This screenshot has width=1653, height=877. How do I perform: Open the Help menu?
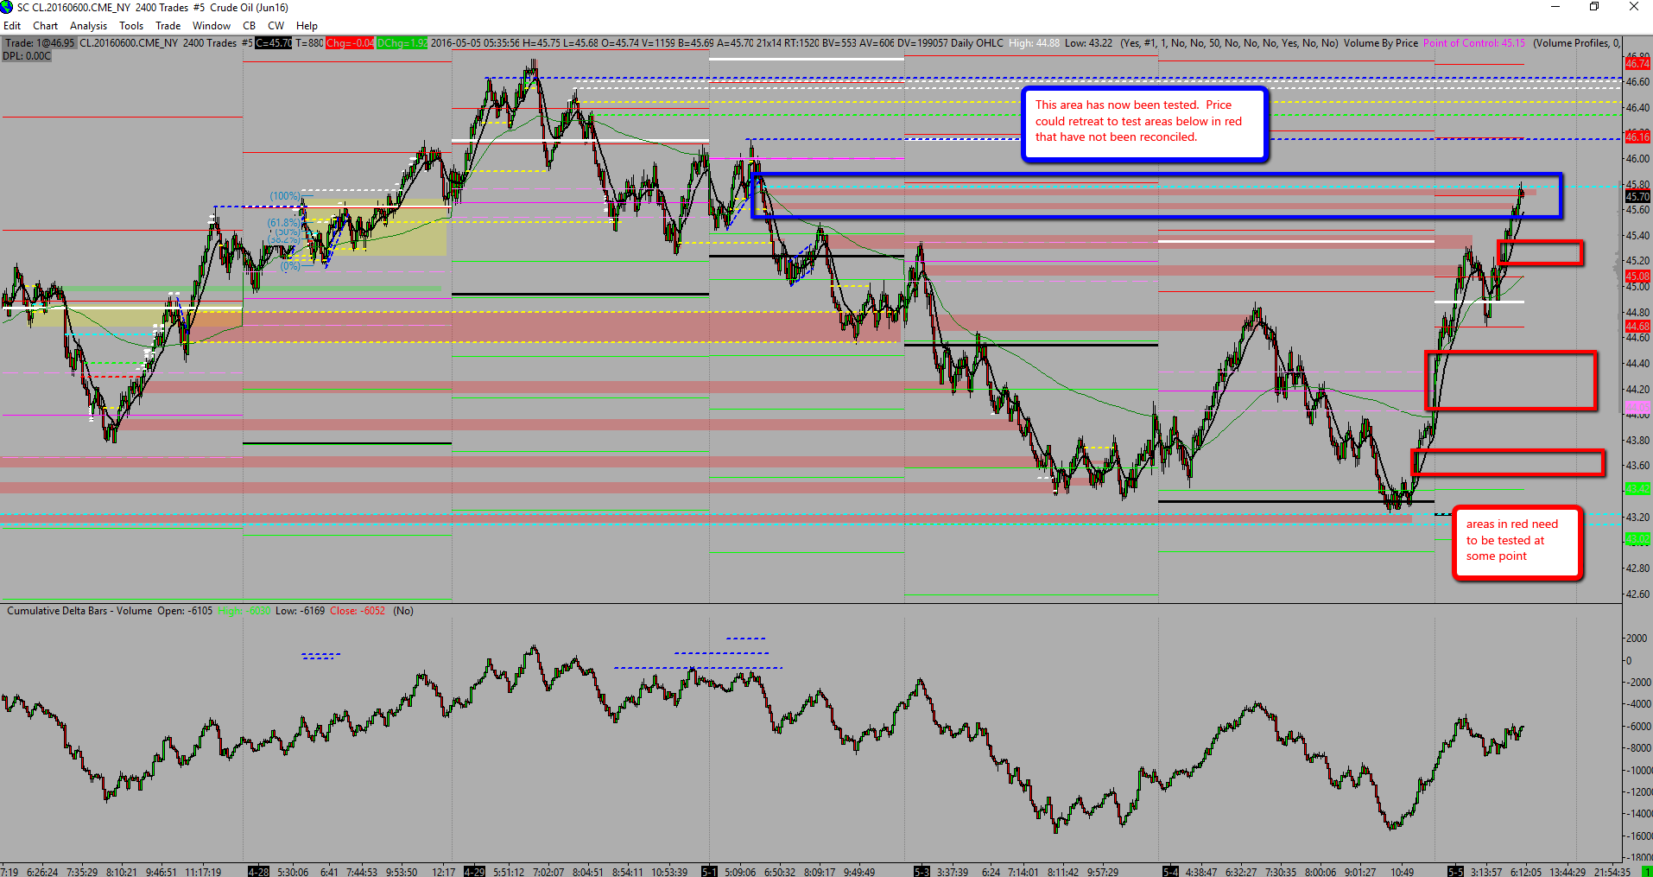(307, 26)
